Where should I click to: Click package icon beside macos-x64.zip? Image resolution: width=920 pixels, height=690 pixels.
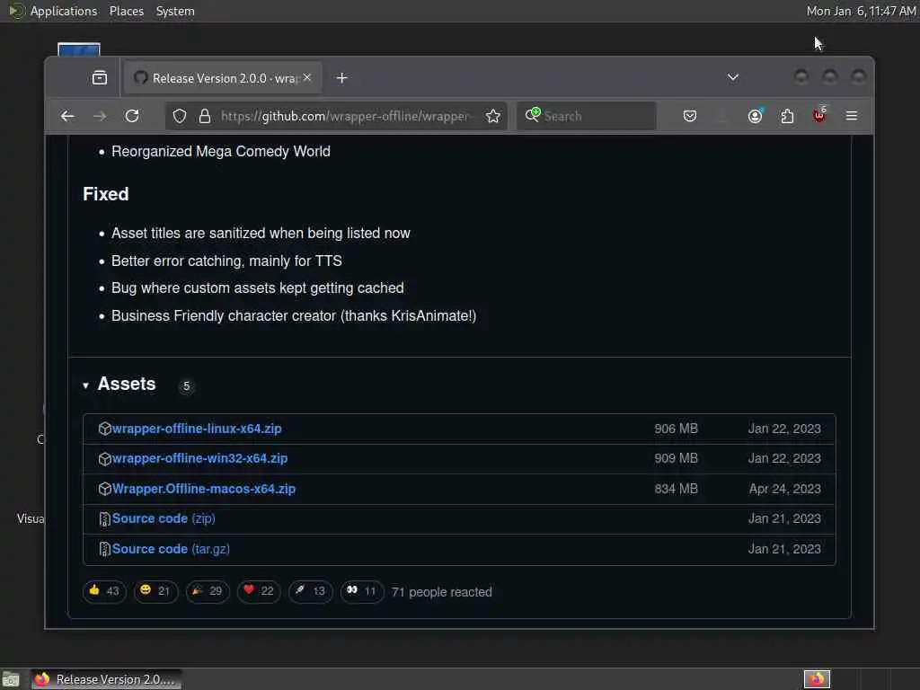pyautogui.click(x=105, y=489)
